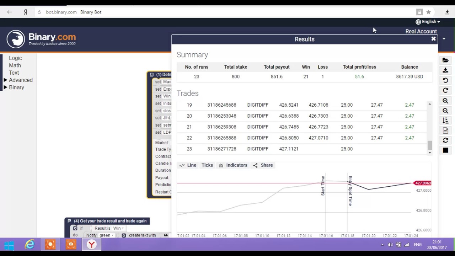
Task: Click the reset/refresh toolbar icon
Action: 445,140
